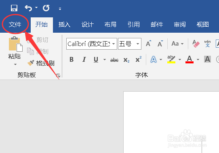Open the font color dropdown arrow
The image size is (219, 153).
tap(198, 60)
